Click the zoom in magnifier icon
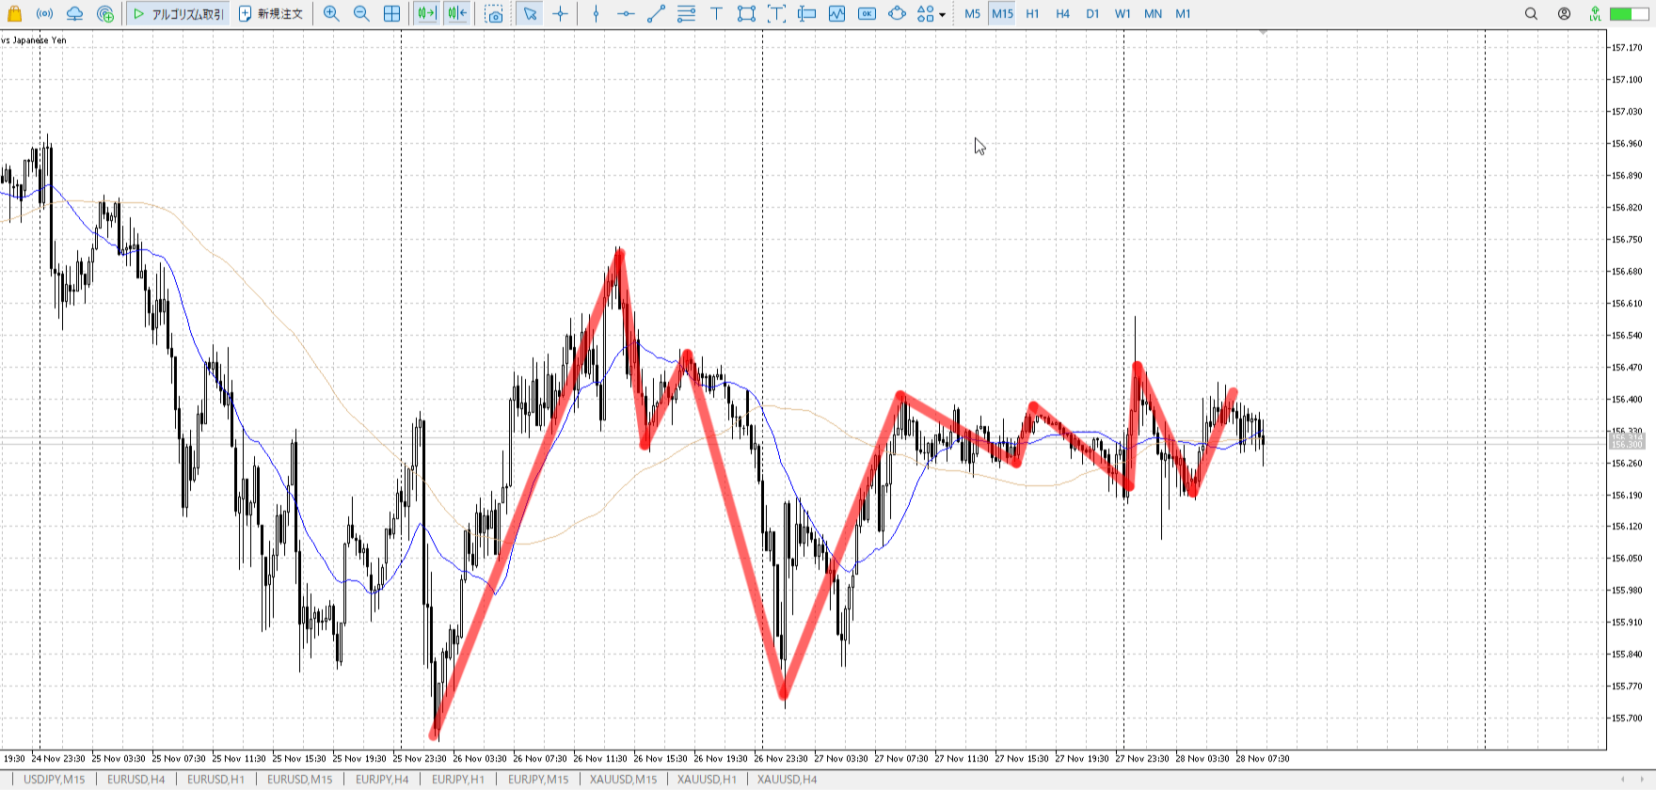 coord(331,14)
